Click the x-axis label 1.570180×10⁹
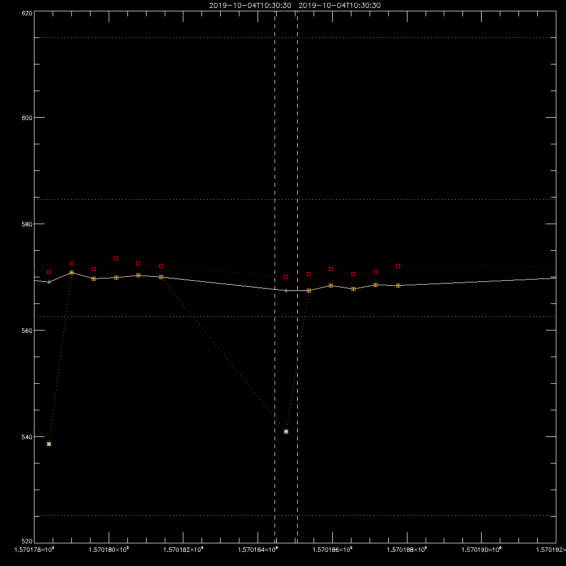 [x=109, y=550]
